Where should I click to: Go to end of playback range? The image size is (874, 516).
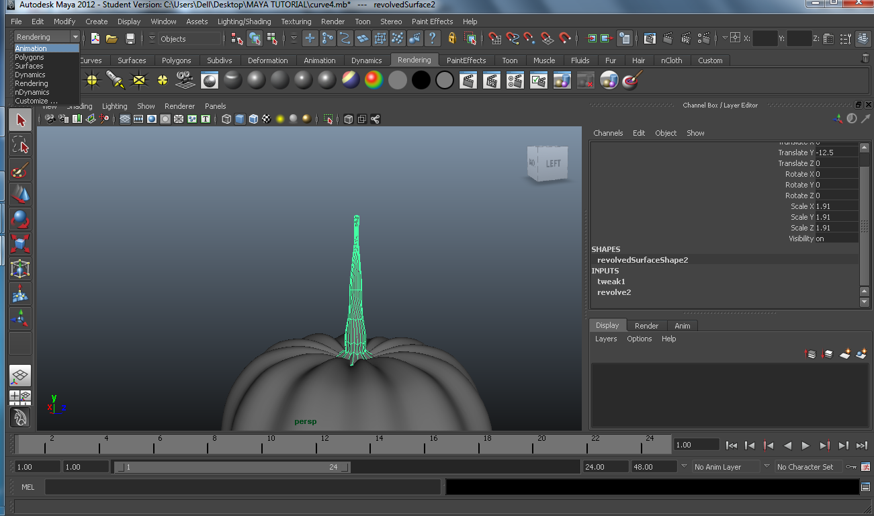click(862, 445)
